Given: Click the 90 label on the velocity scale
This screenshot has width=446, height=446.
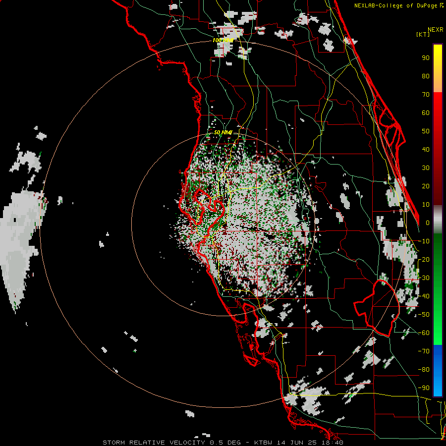Looking at the screenshot, I should coord(426,58).
